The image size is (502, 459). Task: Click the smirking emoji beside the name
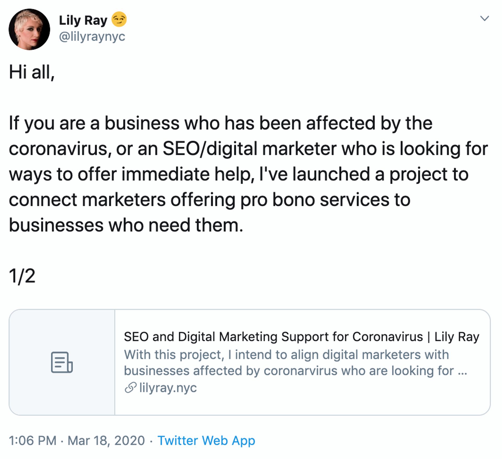click(119, 20)
